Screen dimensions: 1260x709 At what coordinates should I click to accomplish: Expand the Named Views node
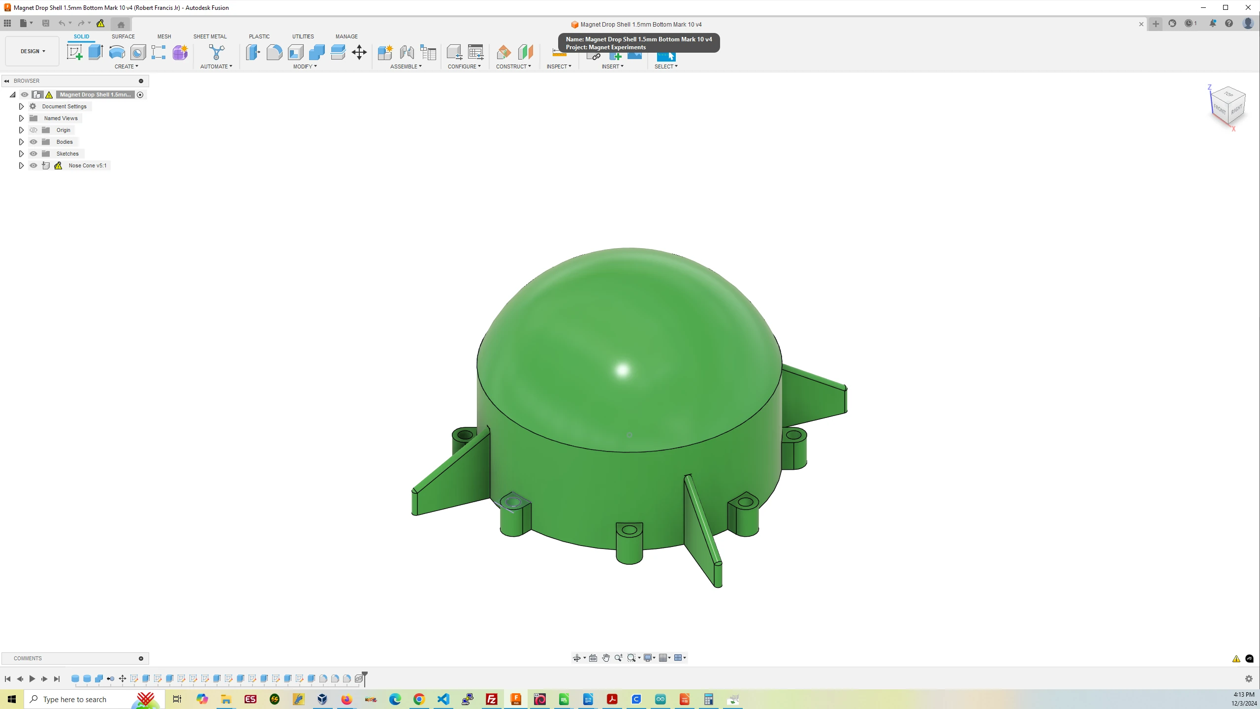[x=21, y=118]
